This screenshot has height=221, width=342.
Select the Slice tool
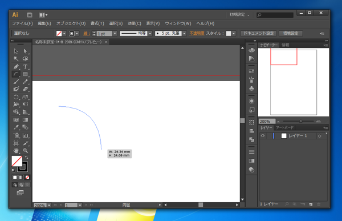[25, 143]
